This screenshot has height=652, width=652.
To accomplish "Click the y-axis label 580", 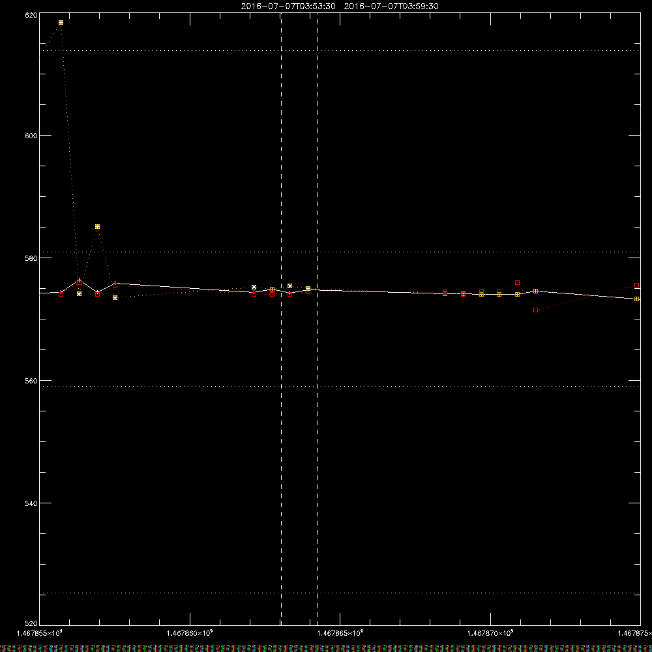I will click(31, 258).
